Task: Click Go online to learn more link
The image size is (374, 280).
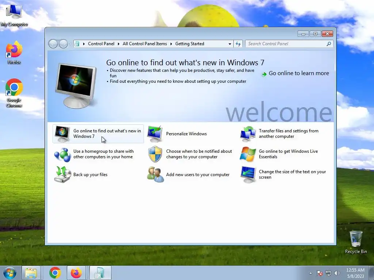Action: (x=299, y=73)
